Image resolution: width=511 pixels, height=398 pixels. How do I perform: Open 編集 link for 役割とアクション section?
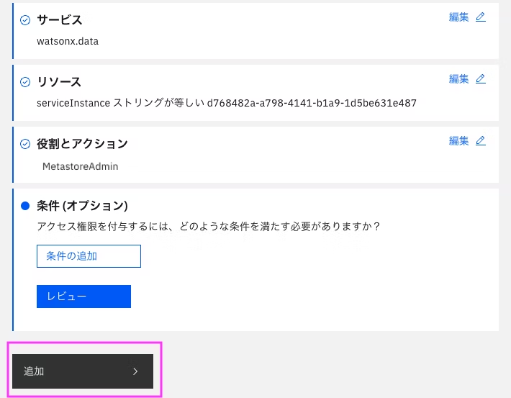[459, 141]
